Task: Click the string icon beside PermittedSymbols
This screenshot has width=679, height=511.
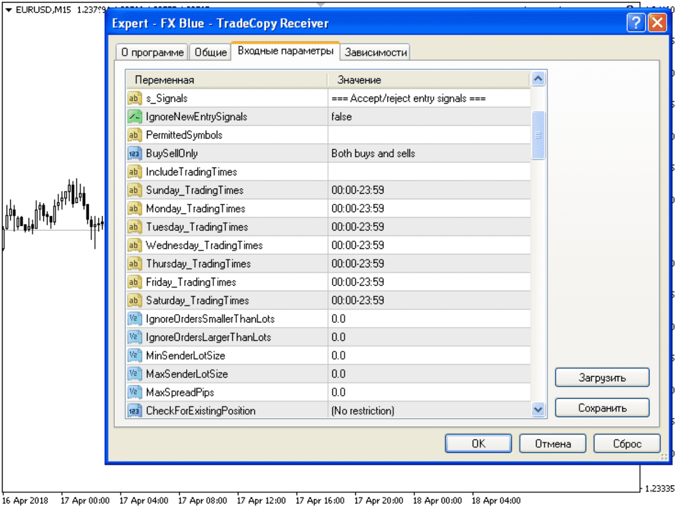Action: [134, 135]
